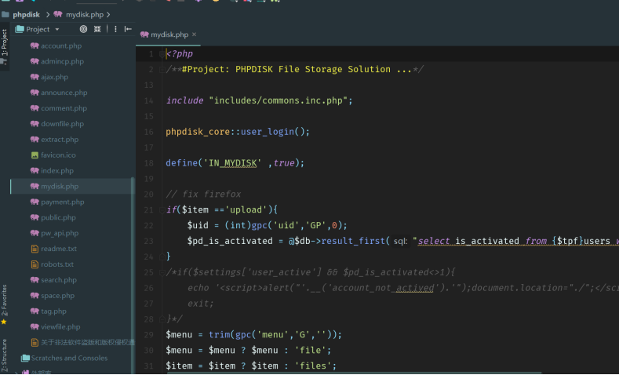Click gutter line number 22 to set breakpoint

(148, 226)
